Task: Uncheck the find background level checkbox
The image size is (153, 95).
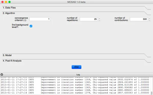Action: [x=31, y=26]
